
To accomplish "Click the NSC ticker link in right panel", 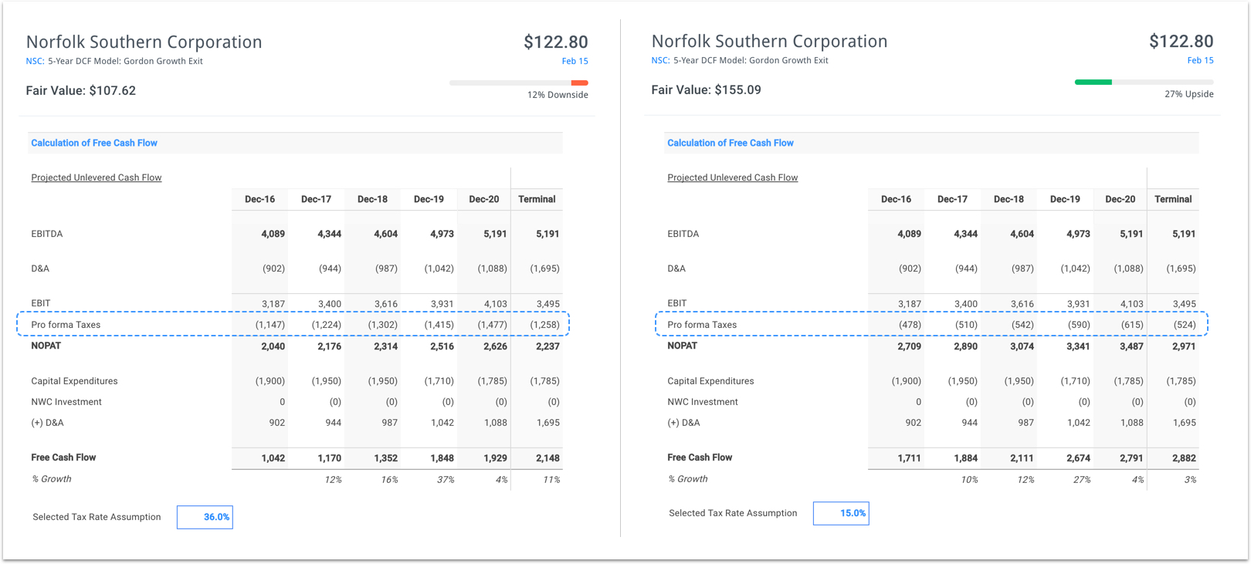I will 660,60.
